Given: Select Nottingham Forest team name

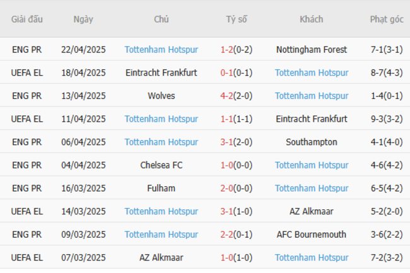Looking at the screenshot, I should tap(312, 50).
